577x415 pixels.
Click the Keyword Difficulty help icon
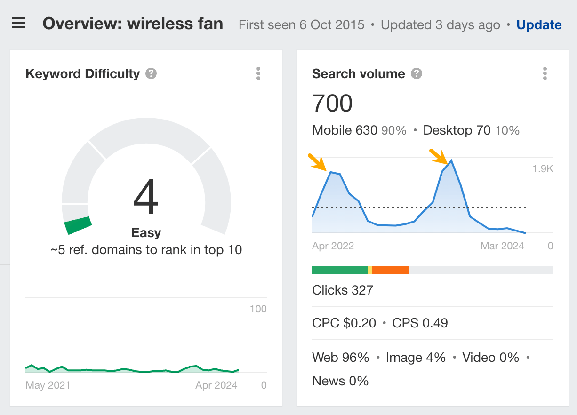151,73
